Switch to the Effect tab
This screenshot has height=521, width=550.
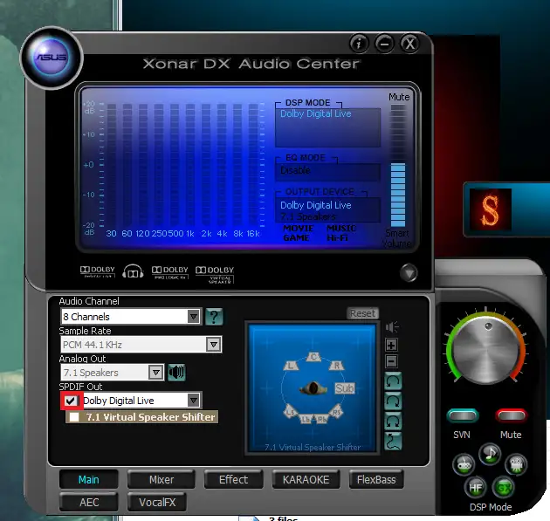tap(233, 480)
